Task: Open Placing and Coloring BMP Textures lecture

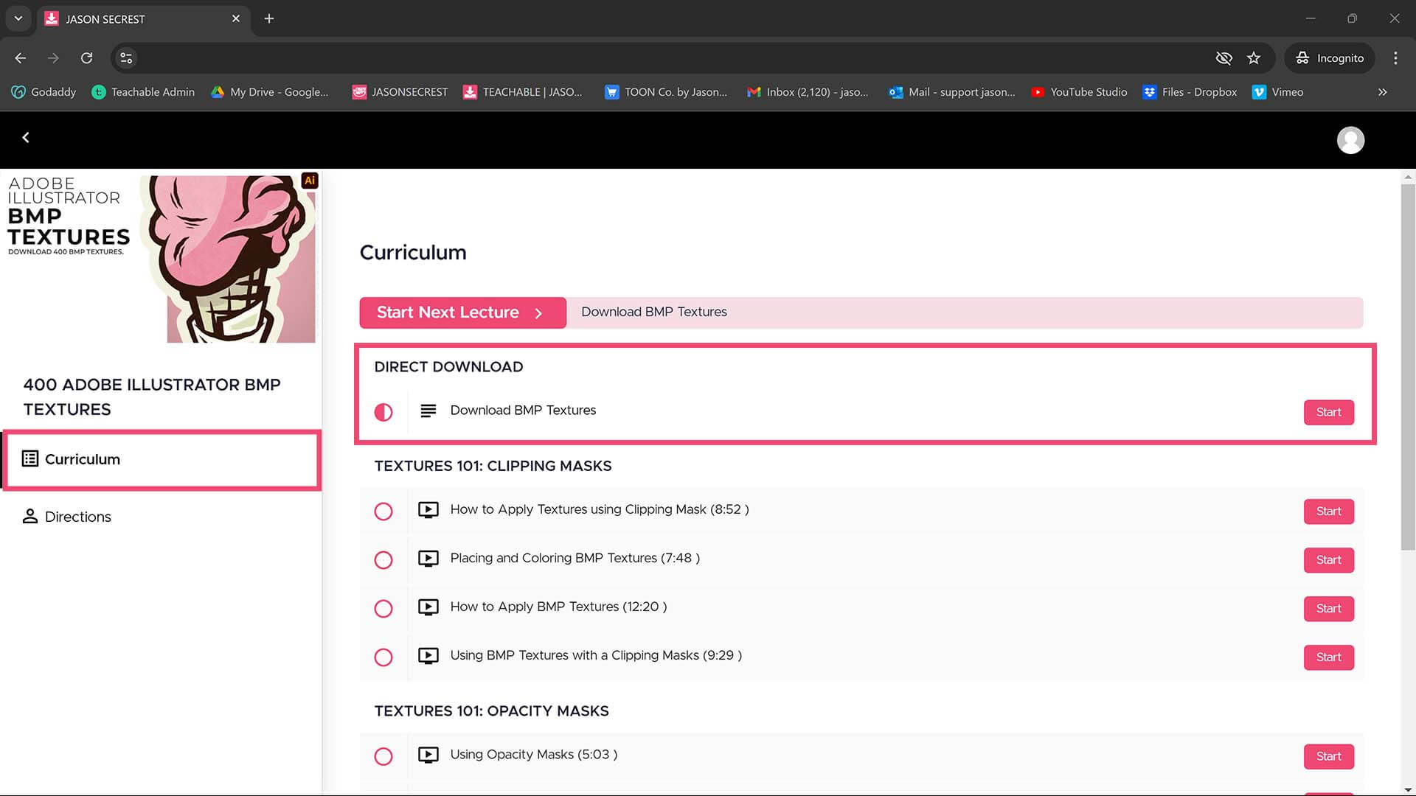Action: (575, 558)
